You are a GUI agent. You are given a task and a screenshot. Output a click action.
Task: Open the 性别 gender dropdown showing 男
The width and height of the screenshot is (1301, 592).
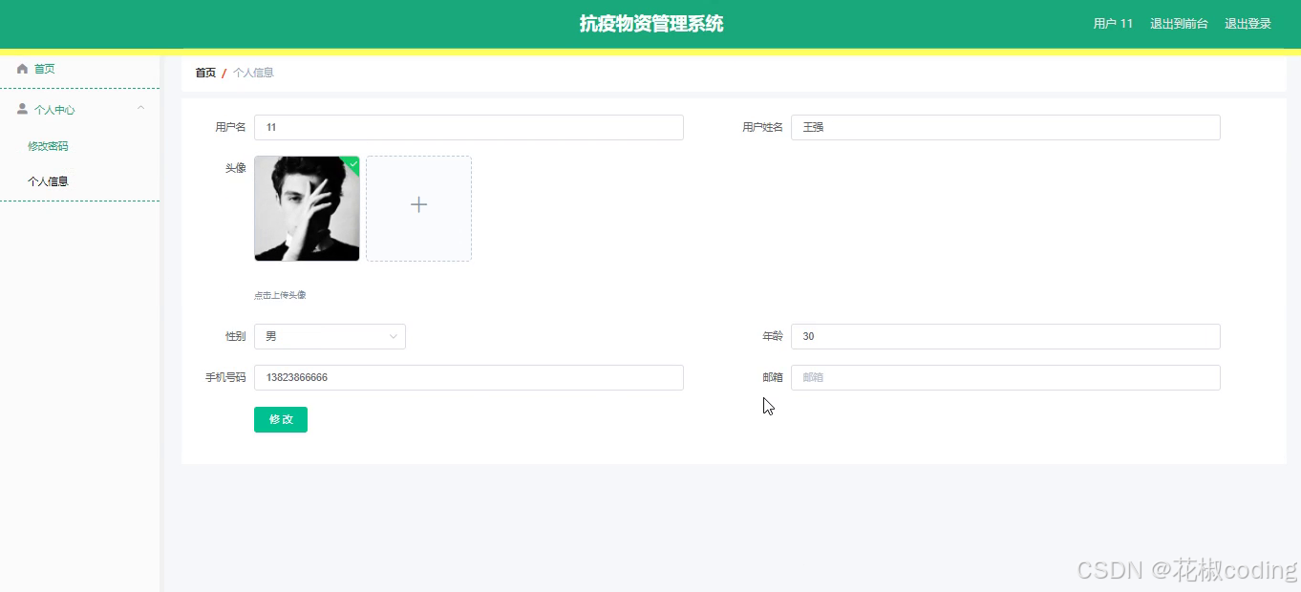[x=330, y=336]
